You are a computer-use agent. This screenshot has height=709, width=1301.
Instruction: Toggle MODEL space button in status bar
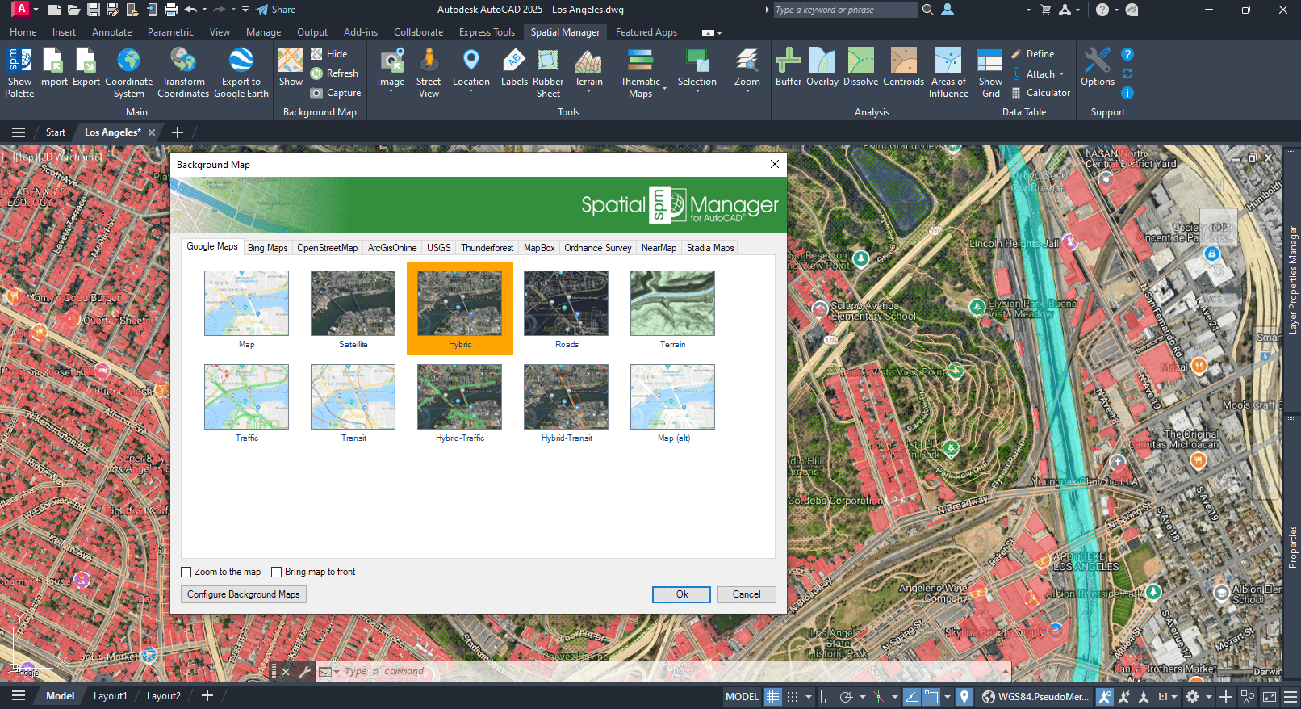tap(742, 696)
